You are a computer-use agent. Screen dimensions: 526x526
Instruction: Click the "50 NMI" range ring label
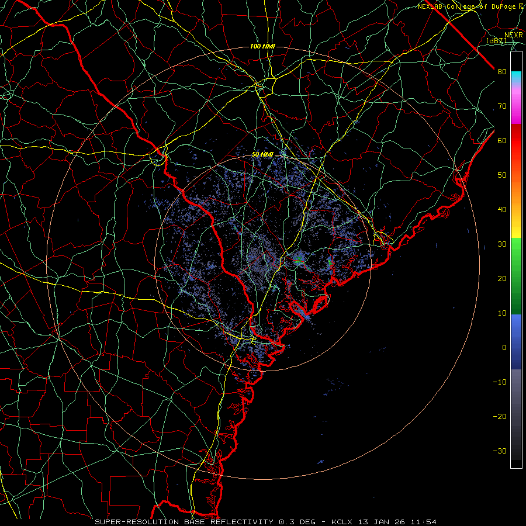(262, 155)
